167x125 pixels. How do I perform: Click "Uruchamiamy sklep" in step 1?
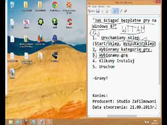coord(120,38)
